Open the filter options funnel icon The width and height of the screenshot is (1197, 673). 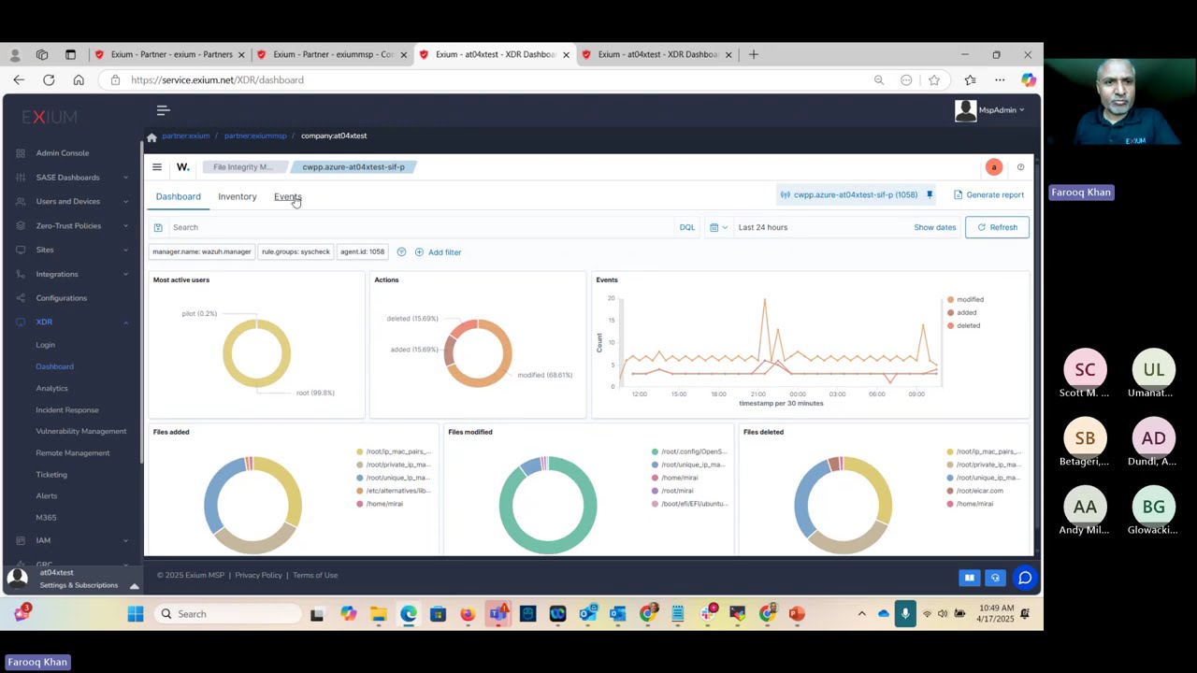point(401,252)
